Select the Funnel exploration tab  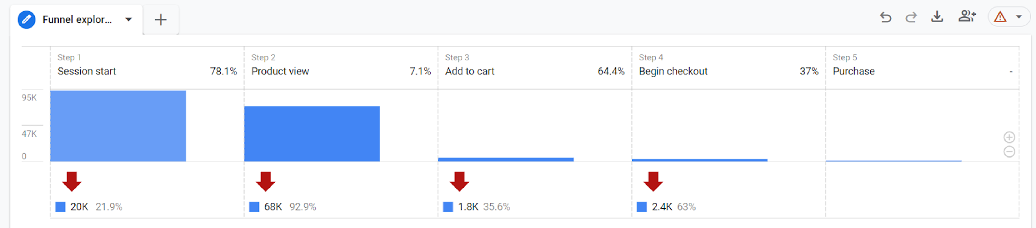pos(77,20)
